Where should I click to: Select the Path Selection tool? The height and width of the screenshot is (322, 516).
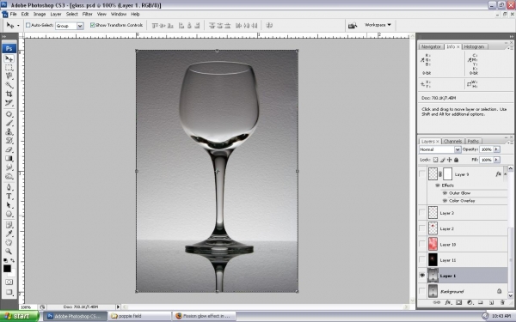(x=9, y=205)
